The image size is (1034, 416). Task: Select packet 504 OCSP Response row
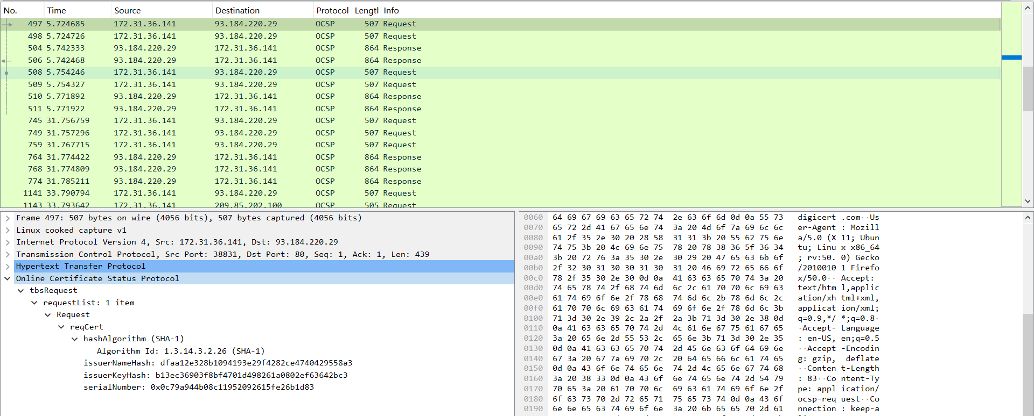pyautogui.click(x=500, y=48)
